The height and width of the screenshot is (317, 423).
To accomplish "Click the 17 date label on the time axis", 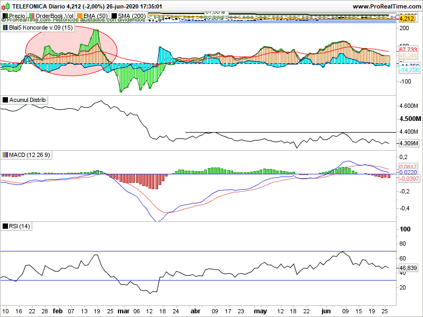I will (228, 311).
